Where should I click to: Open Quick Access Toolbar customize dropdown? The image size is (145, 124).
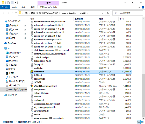tap(16, 3)
